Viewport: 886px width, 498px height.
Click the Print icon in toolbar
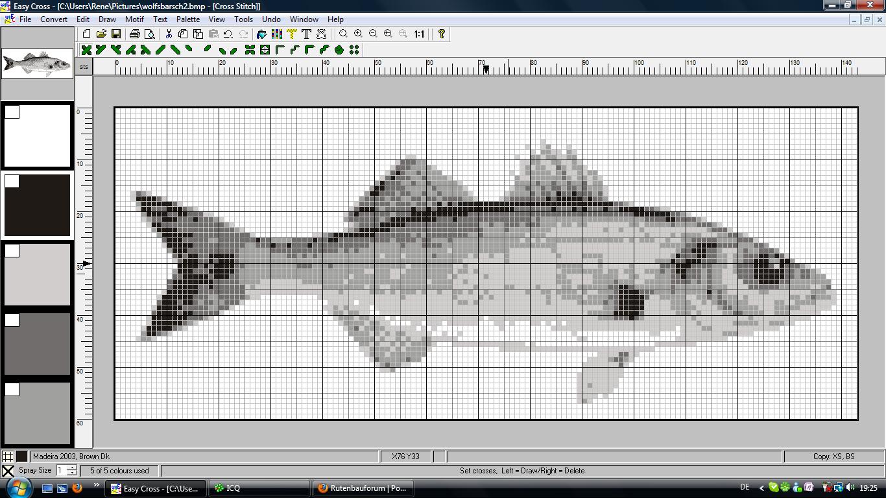(x=134, y=34)
